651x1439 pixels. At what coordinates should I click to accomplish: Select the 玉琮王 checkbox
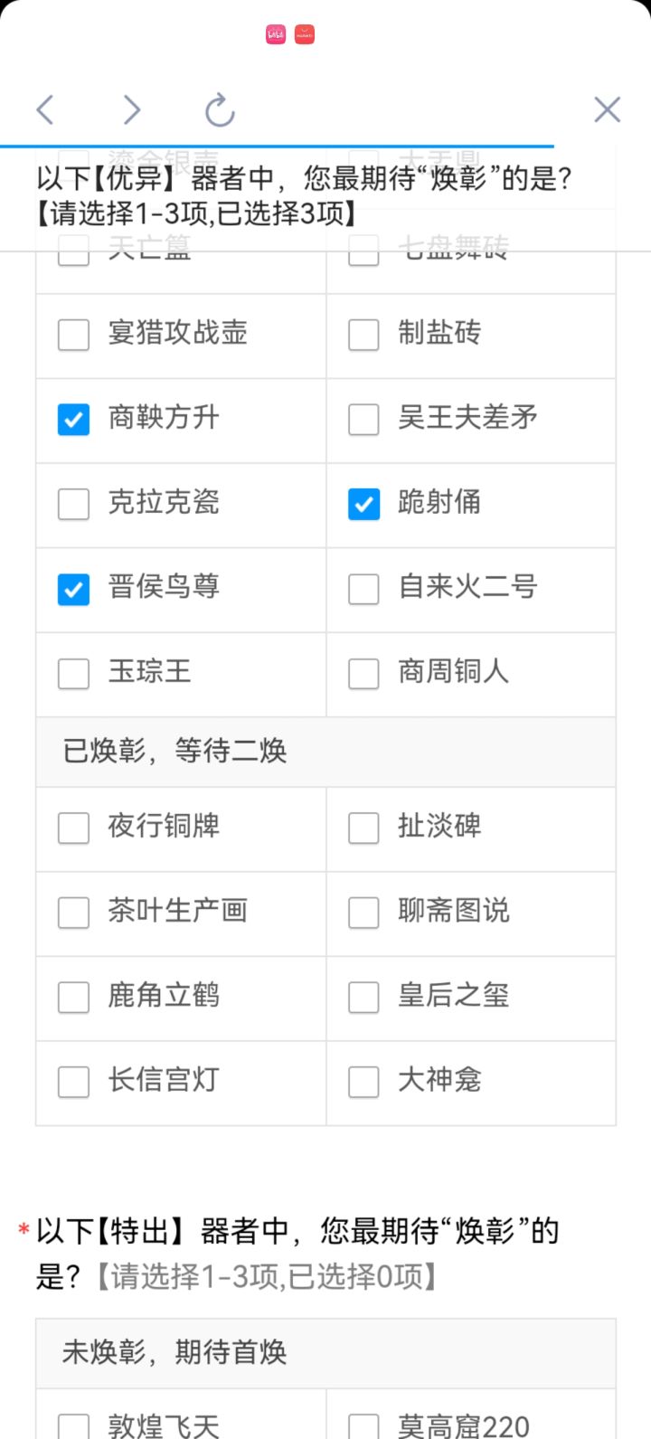click(x=73, y=674)
